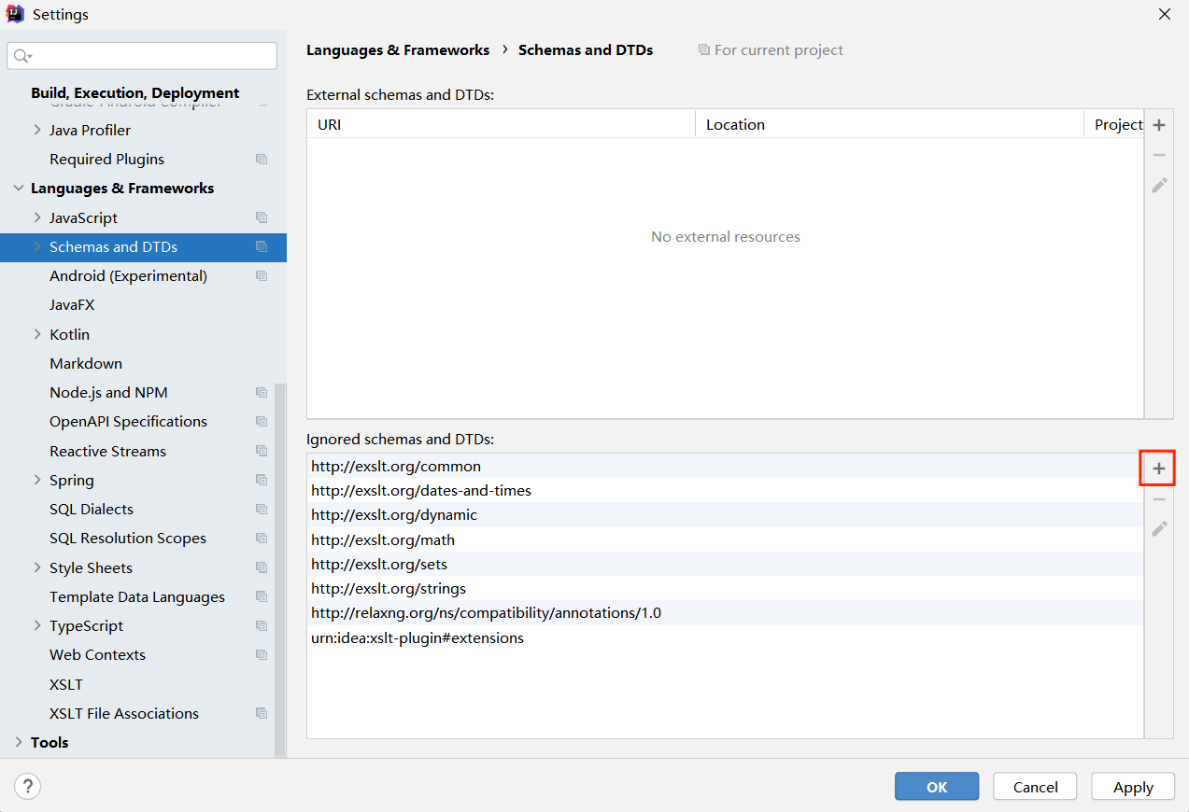
Task: Click project-level icon next to OpenAPI Specifications
Action: click(262, 422)
